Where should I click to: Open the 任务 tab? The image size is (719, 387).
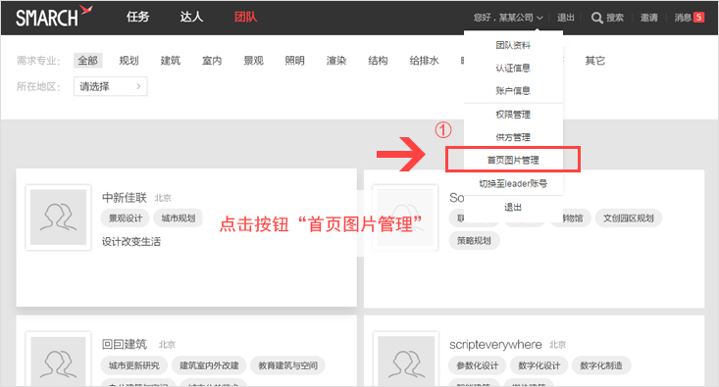(138, 17)
